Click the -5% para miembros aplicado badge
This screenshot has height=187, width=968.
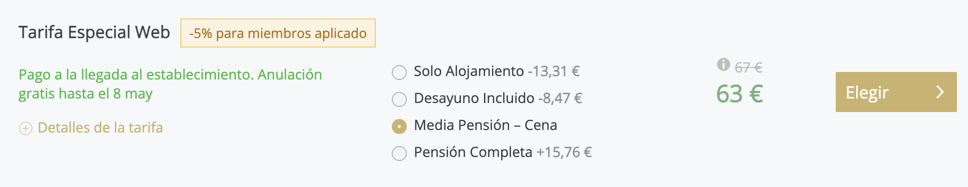(x=278, y=33)
